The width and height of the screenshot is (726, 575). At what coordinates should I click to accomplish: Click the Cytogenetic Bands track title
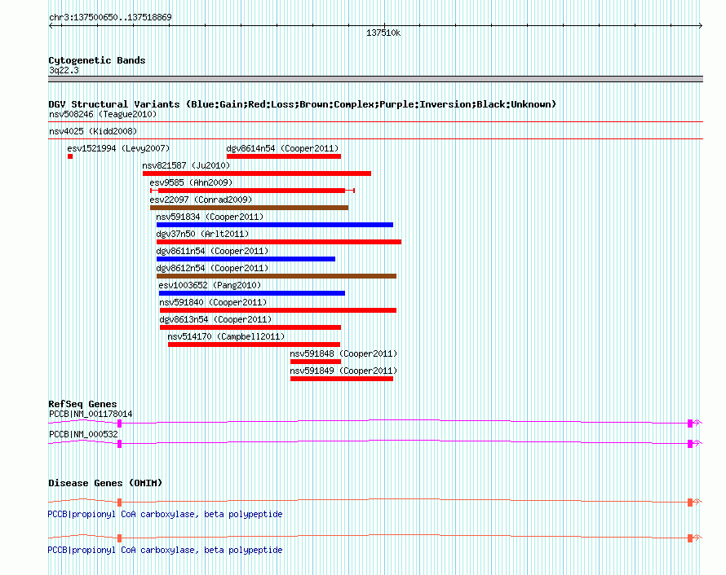coord(97,60)
